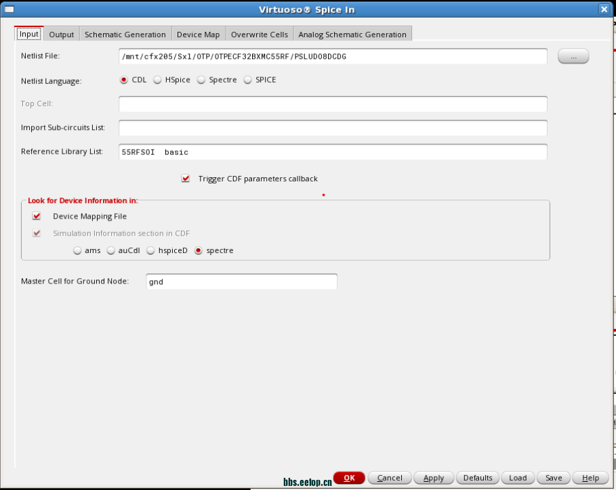
Task: Select the auCdl simulator option
Action: tap(110, 250)
